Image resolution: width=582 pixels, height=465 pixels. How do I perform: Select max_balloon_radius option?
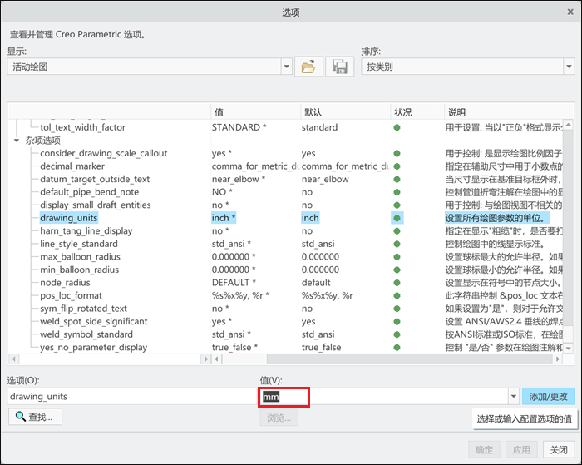click(80, 257)
